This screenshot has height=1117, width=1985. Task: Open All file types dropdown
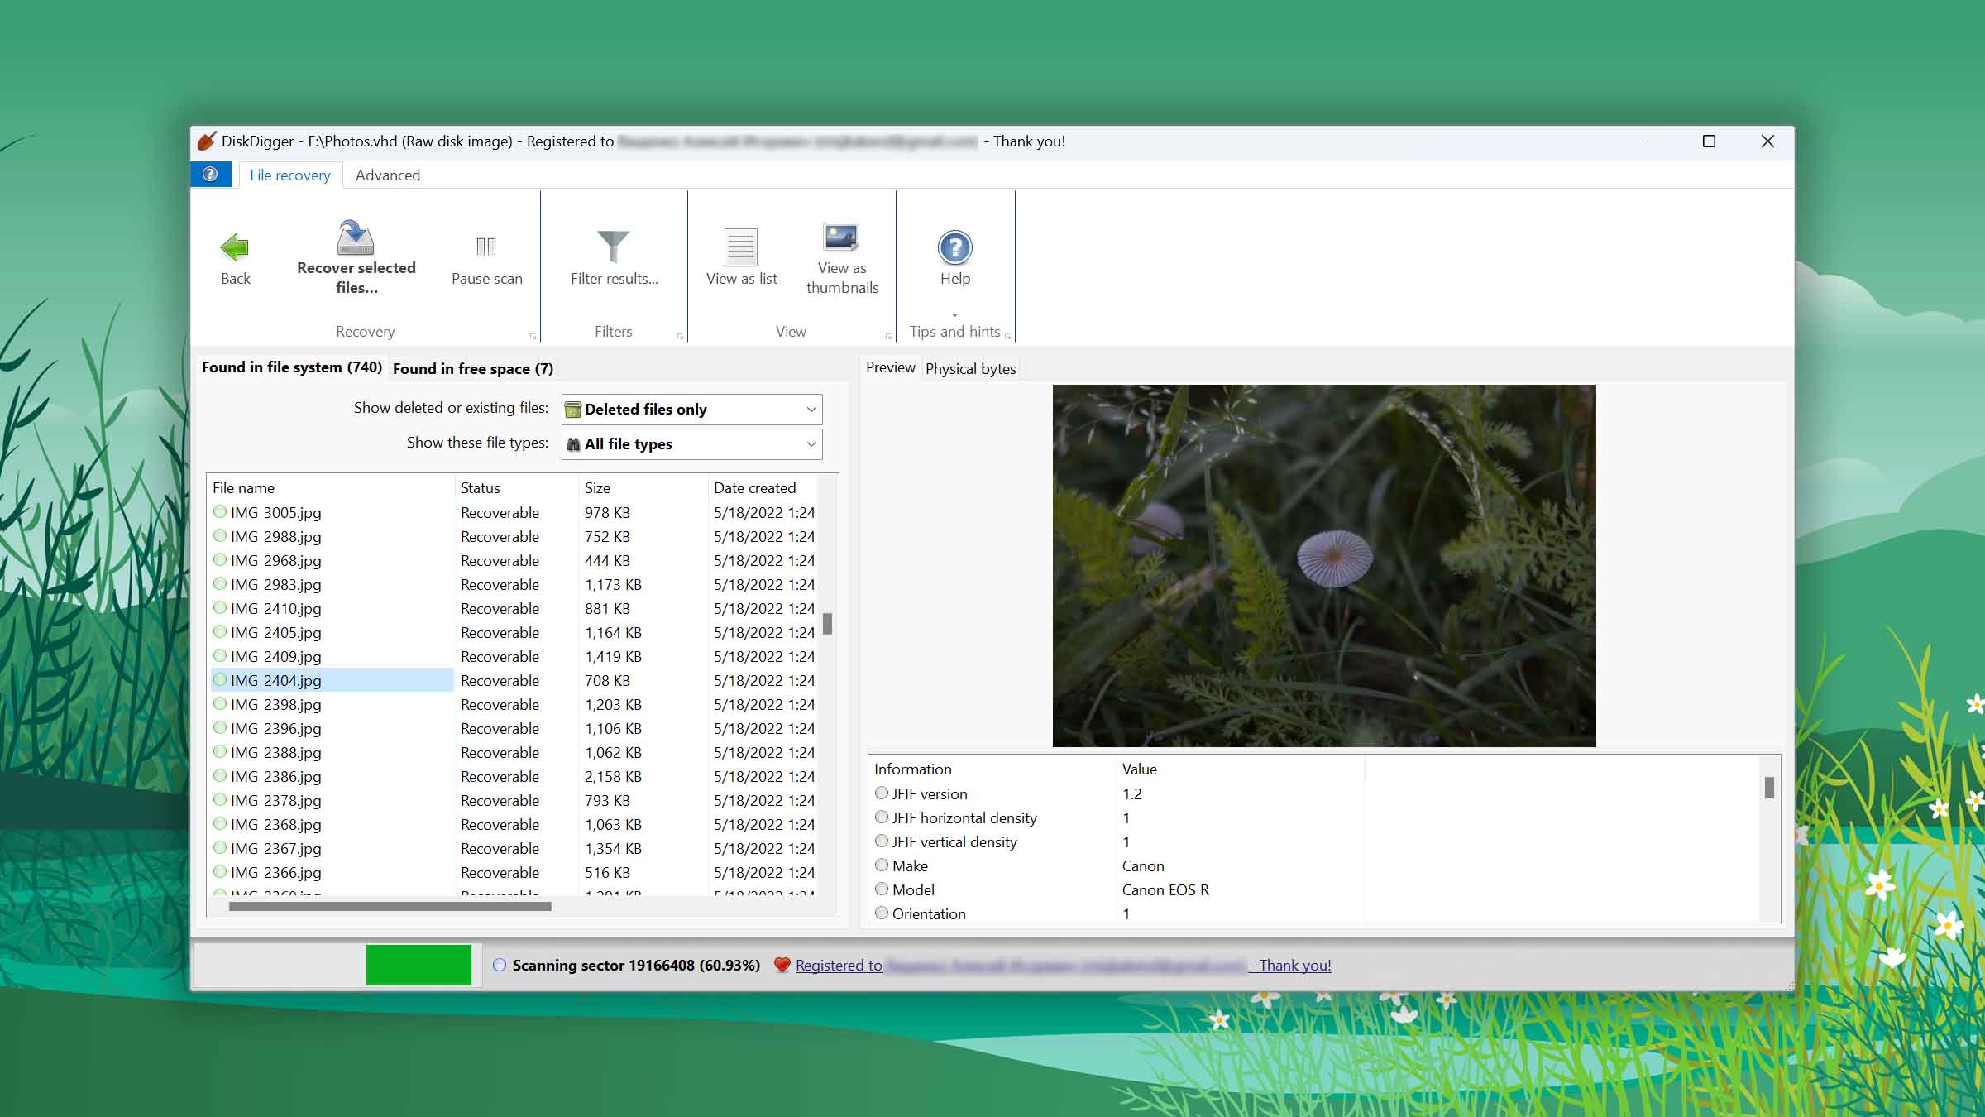(691, 444)
